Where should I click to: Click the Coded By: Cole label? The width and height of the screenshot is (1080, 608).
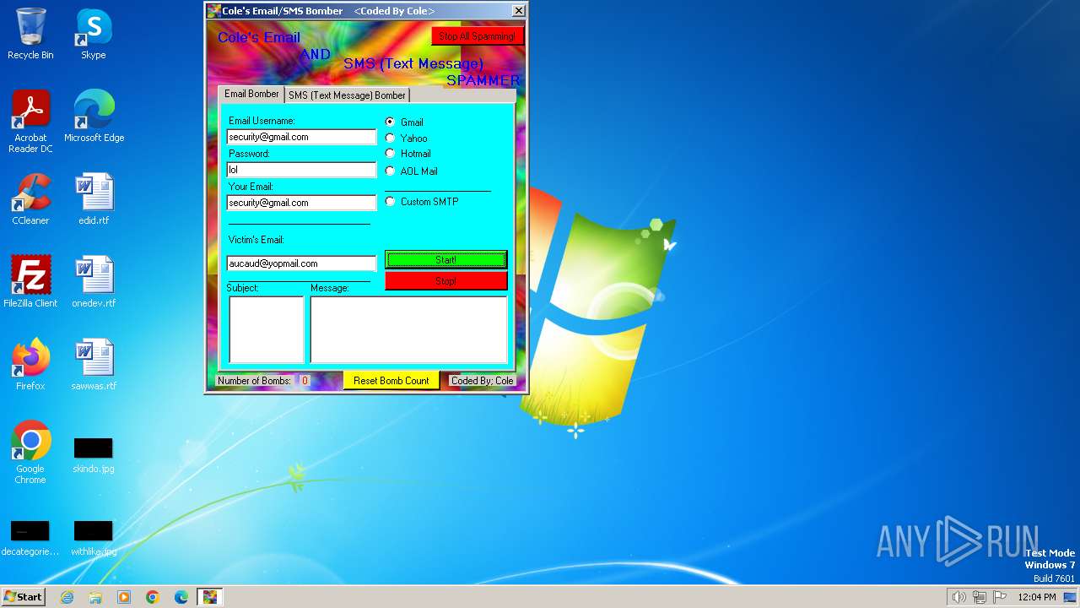point(482,381)
